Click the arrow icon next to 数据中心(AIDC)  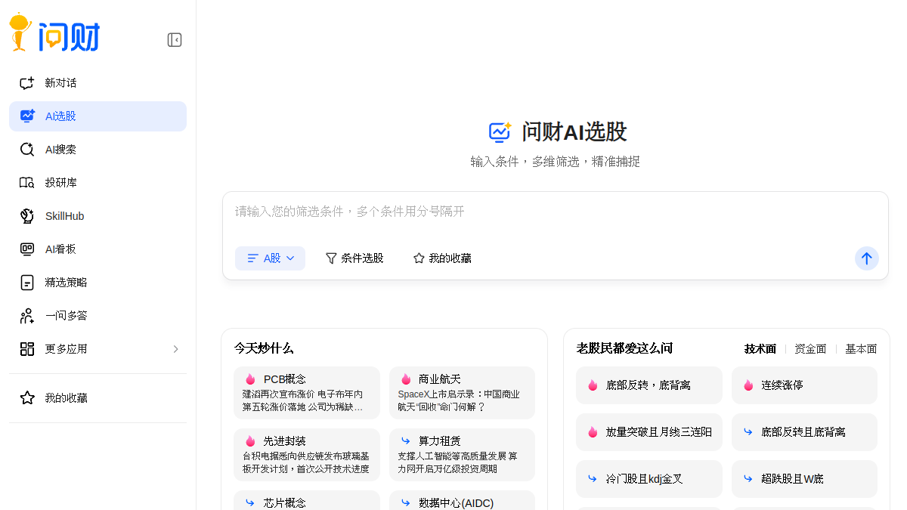[x=406, y=502]
